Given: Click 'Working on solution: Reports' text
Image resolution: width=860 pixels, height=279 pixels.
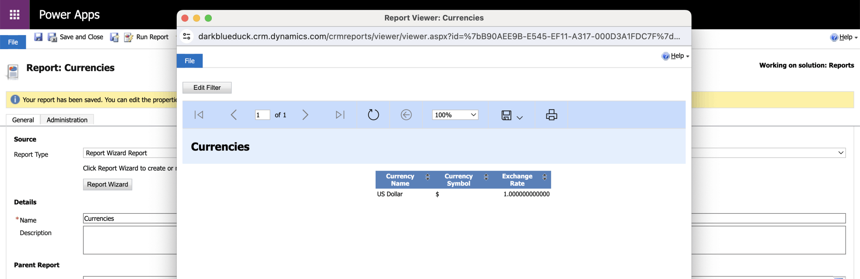Looking at the screenshot, I should pos(806,66).
